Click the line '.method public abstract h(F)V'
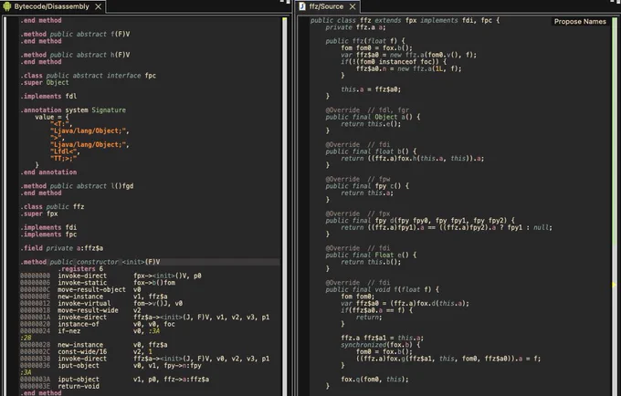This screenshot has width=621, height=396. [x=75, y=55]
